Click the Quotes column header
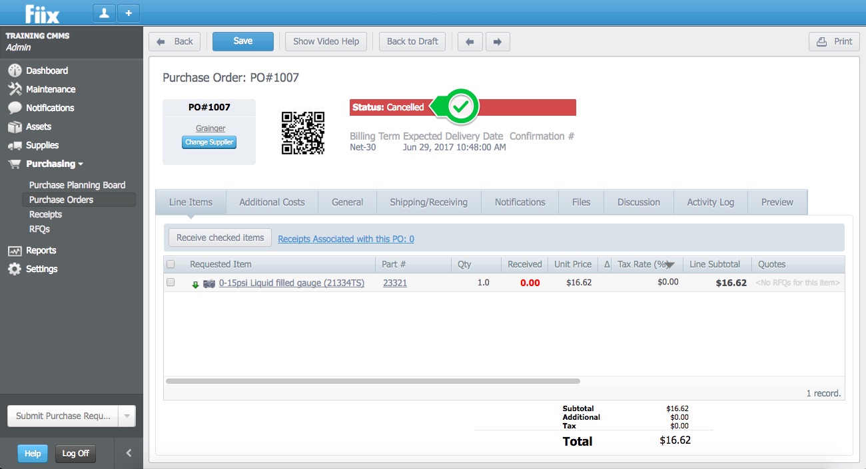The image size is (866, 469). click(x=772, y=264)
